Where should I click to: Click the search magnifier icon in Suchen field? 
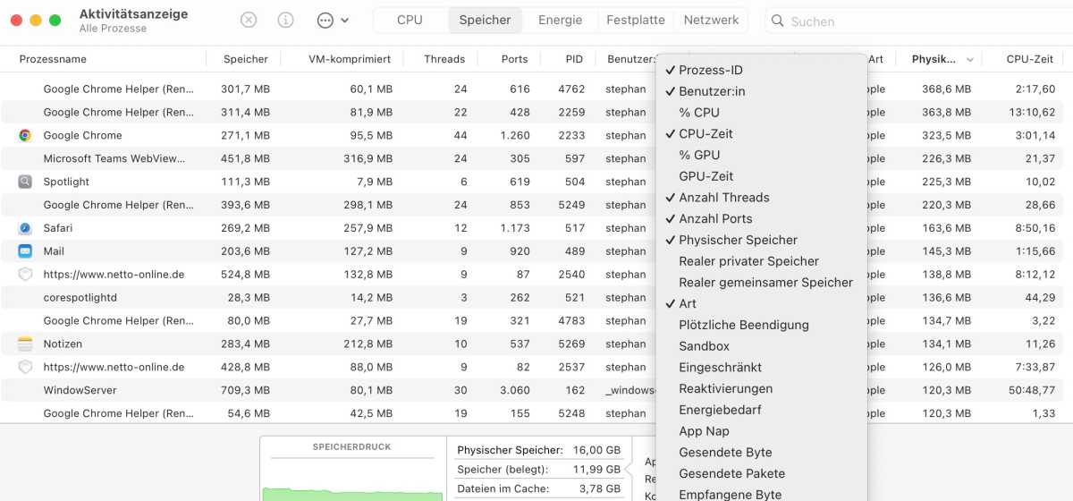click(x=778, y=21)
